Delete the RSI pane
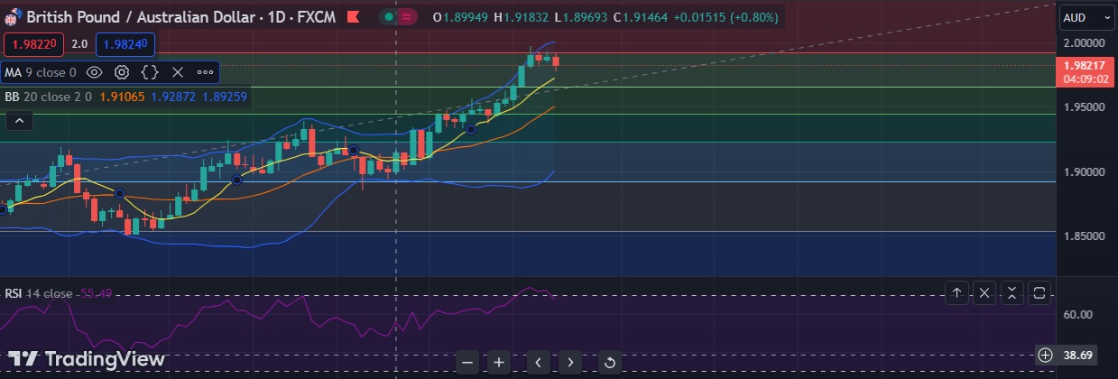Viewport: 1118px width, 379px height. pyautogui.click(x=984, y=292)
